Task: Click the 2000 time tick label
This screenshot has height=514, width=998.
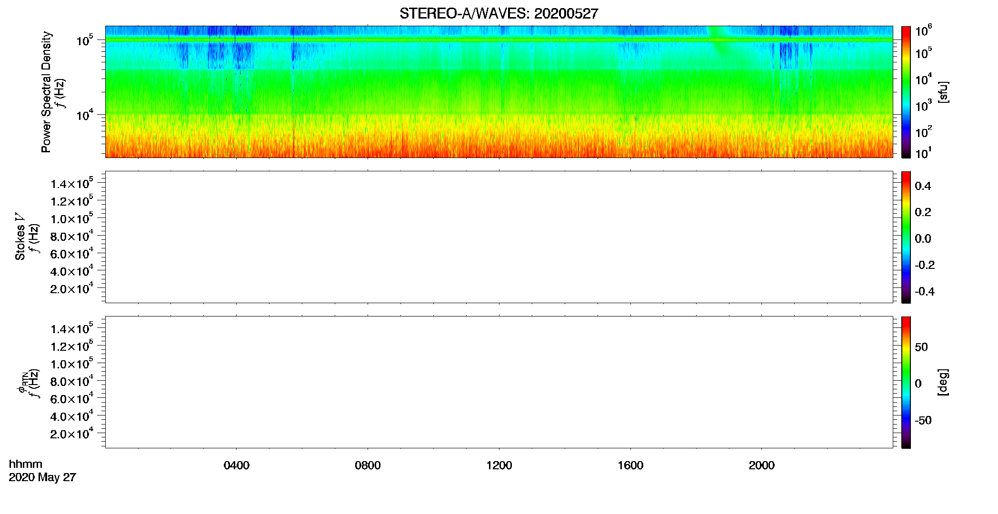Action: coord(761,465)
